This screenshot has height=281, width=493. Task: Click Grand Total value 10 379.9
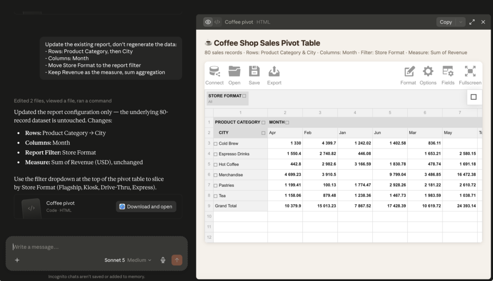(x=285, y=206)
